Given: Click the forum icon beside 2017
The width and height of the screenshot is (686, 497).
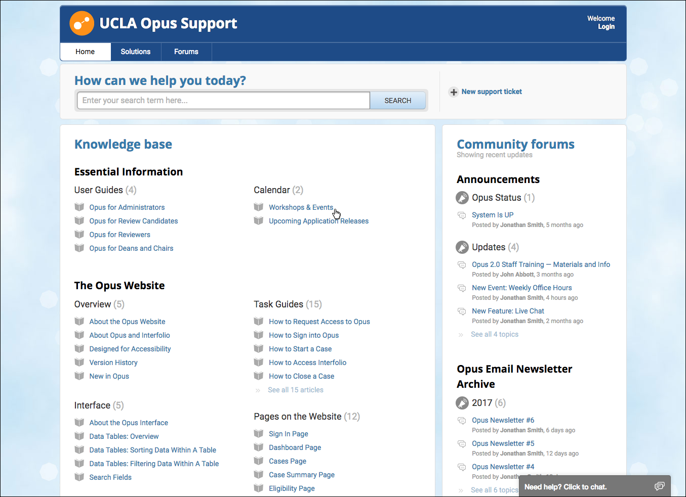Looking at the screenshot, I should click(x=462, y=403).
